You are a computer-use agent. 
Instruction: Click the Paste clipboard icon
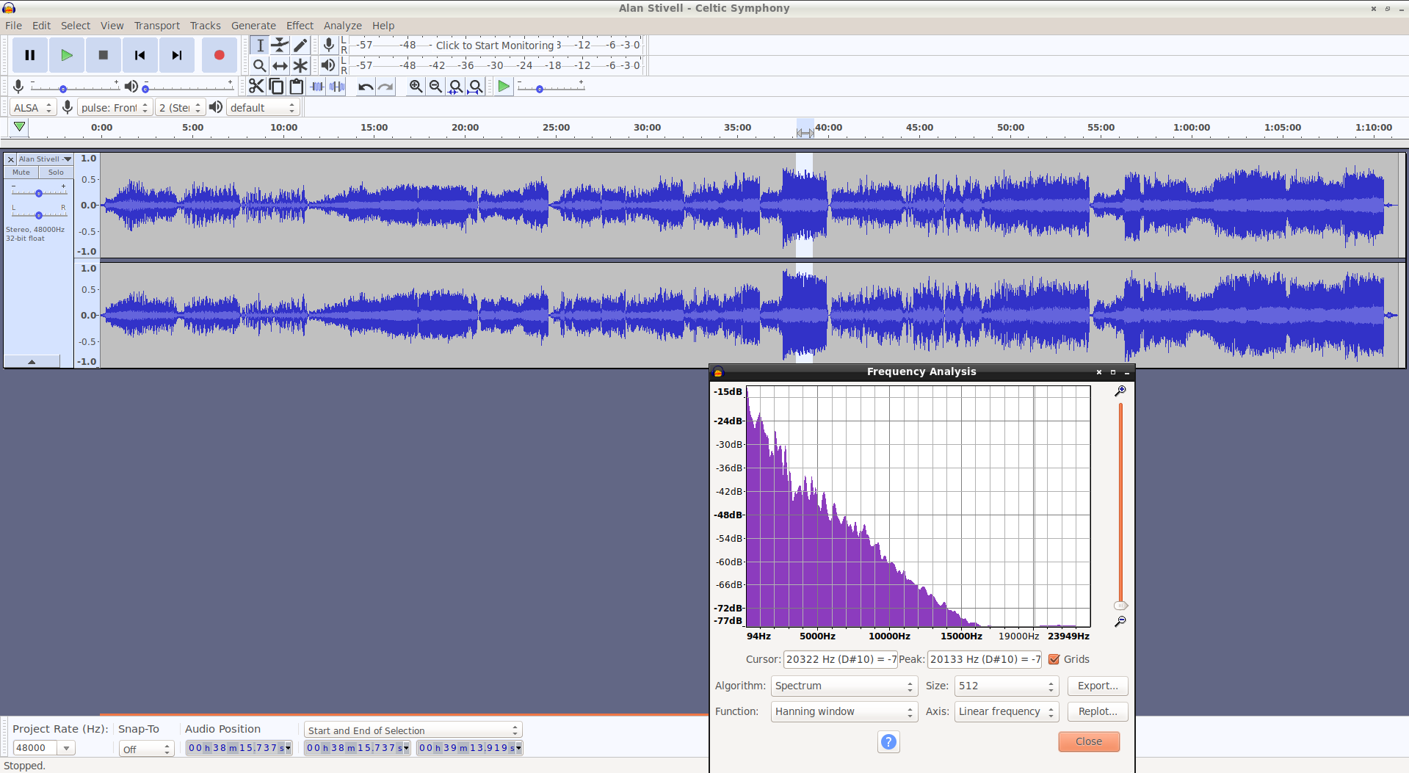[x=297, y=87]
